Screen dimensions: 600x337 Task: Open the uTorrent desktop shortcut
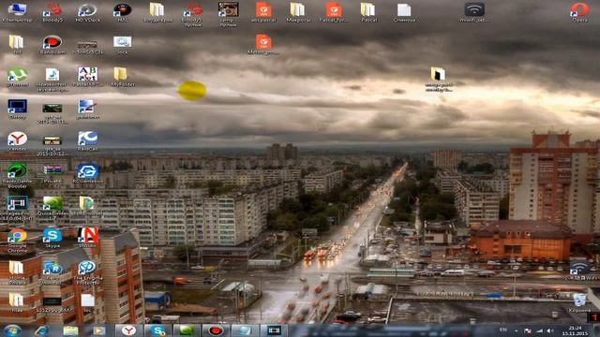[x=17, y=77]
